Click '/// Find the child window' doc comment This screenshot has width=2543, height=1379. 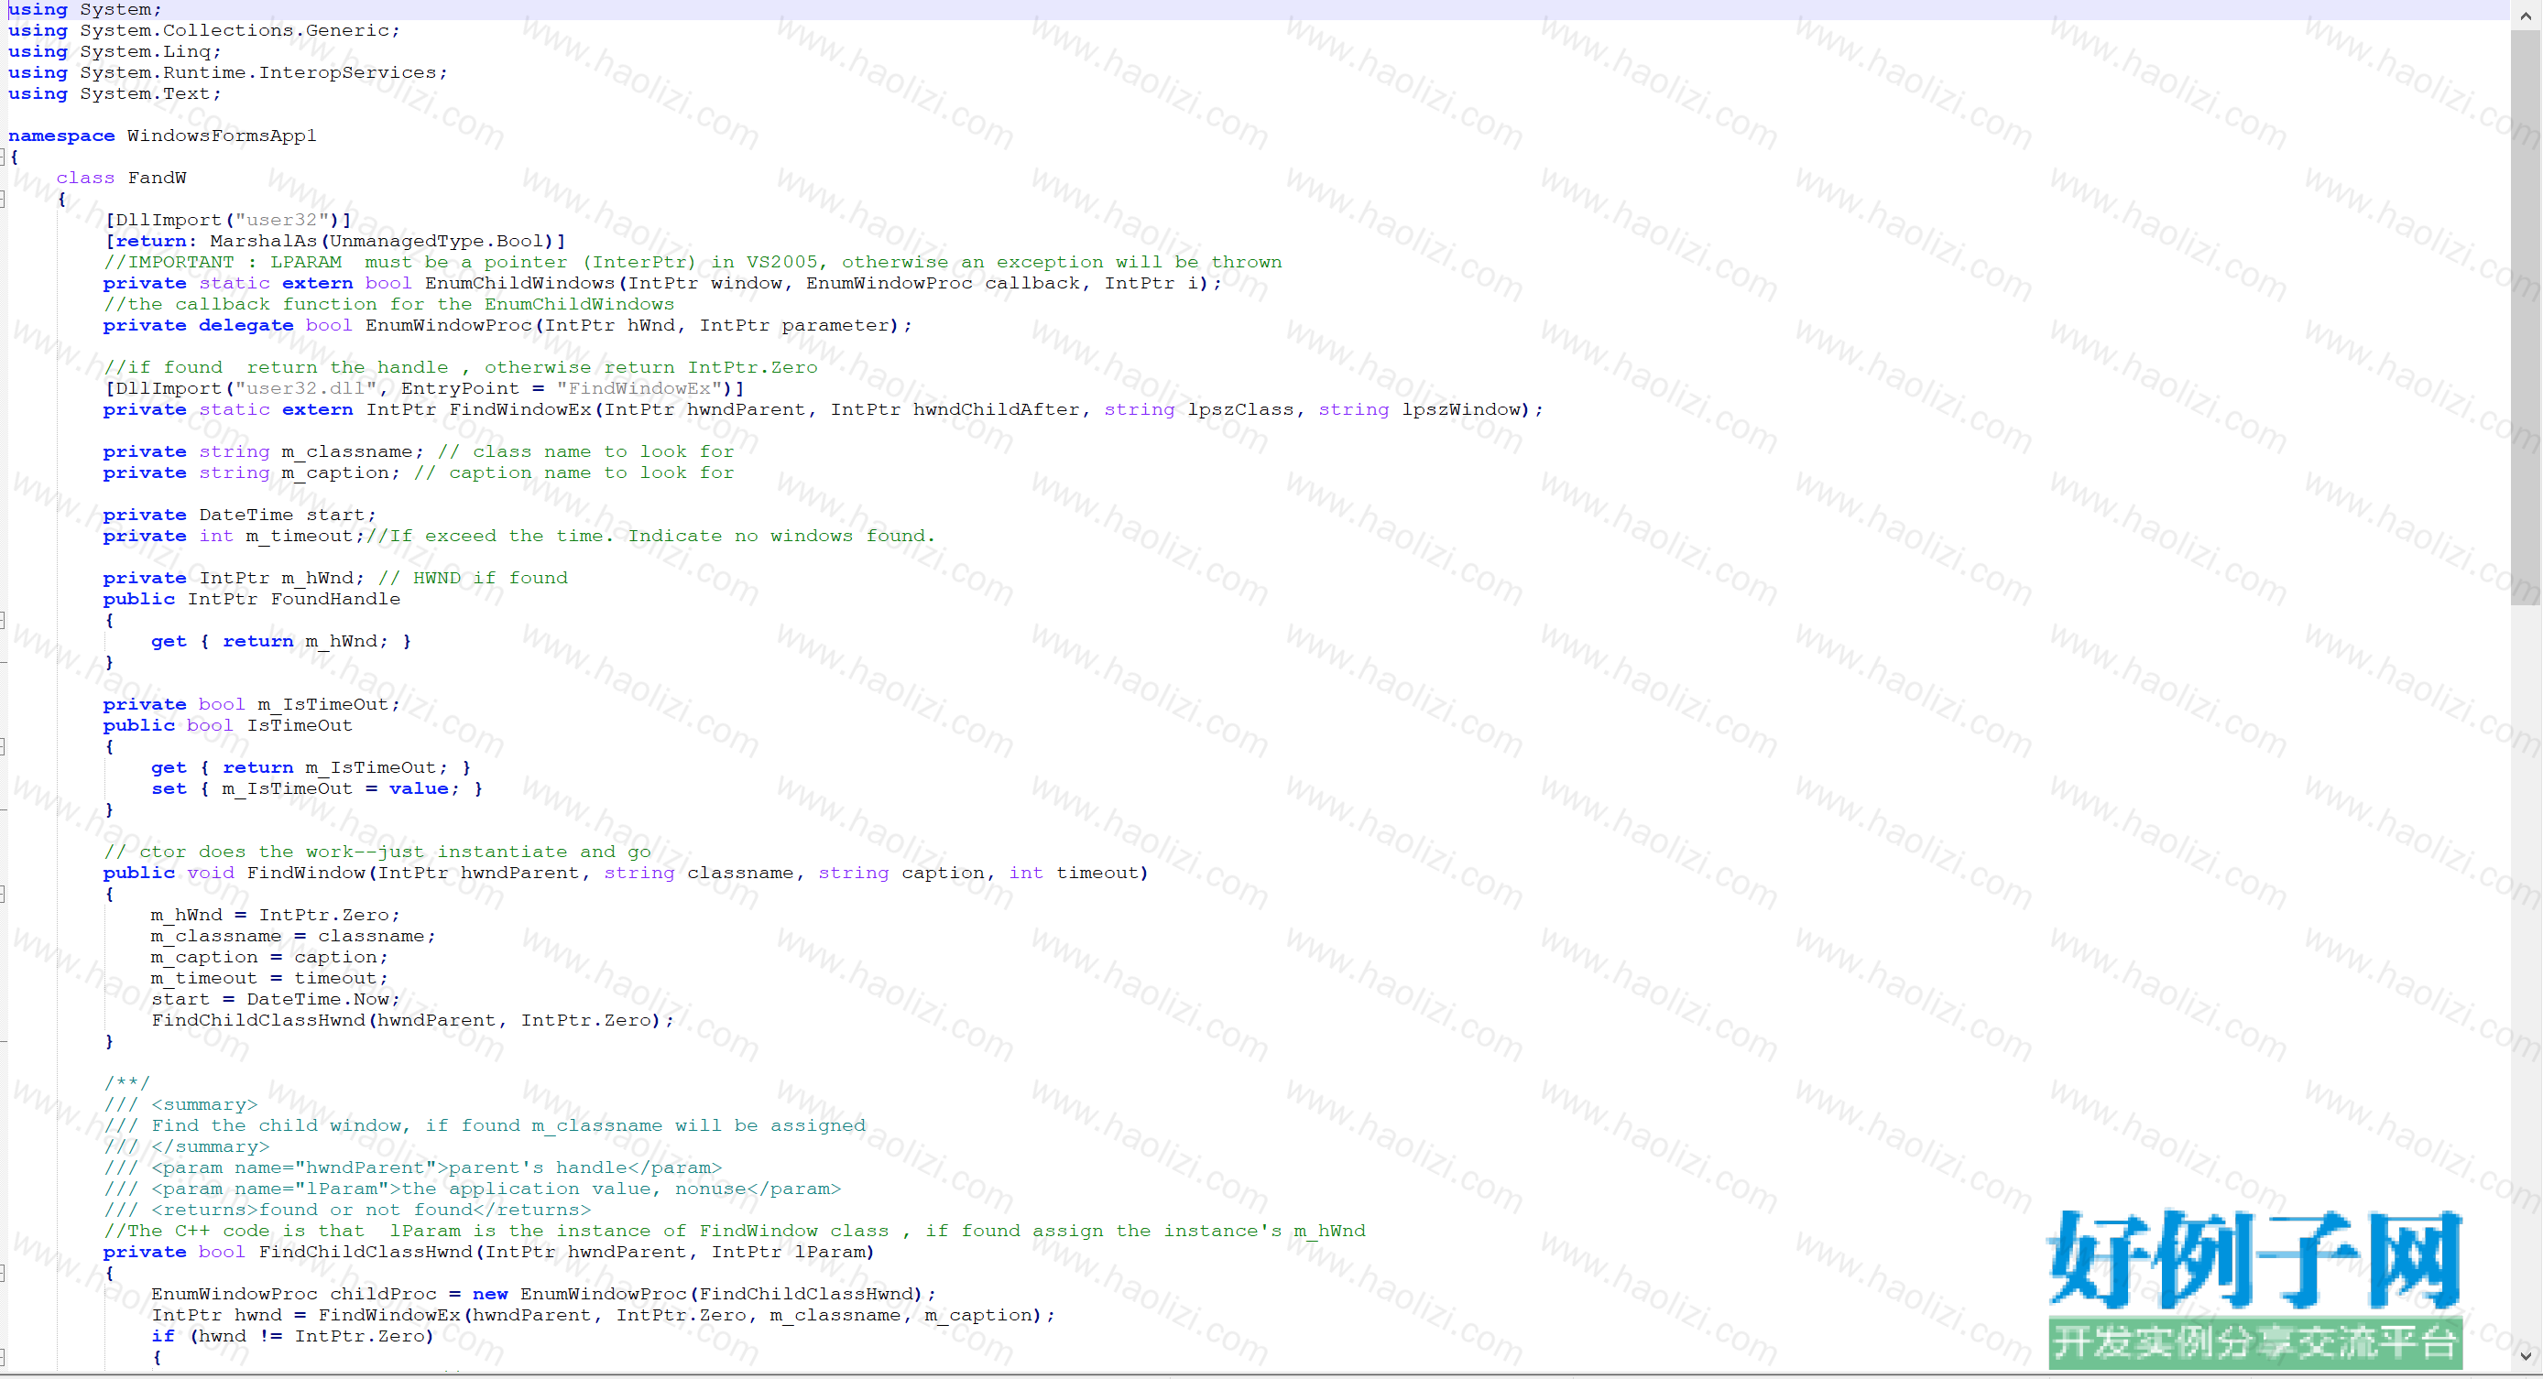[x=485, y=1126]
